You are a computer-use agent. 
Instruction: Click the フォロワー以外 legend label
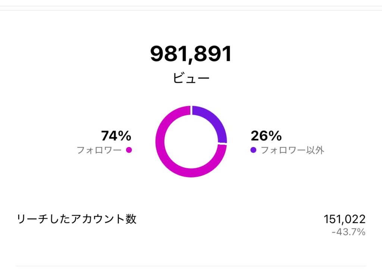[x=292, y=150]
